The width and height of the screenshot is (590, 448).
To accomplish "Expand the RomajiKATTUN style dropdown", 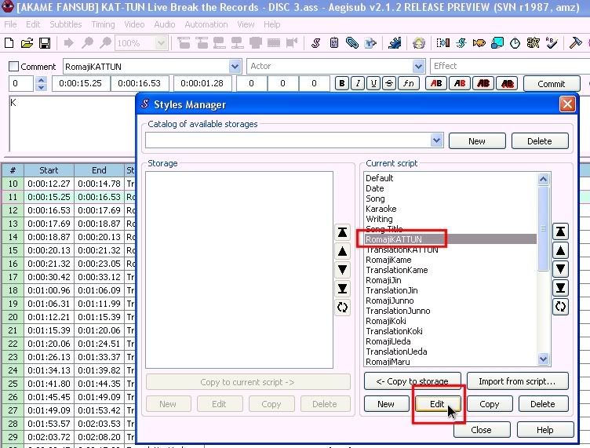I will [x=235, y=67].
